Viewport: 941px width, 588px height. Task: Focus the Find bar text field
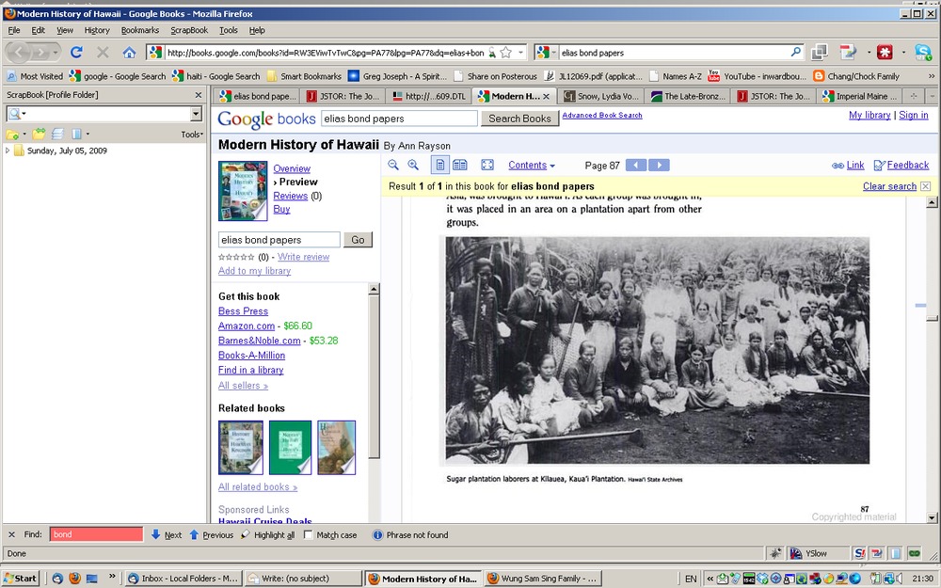point(96,534)
